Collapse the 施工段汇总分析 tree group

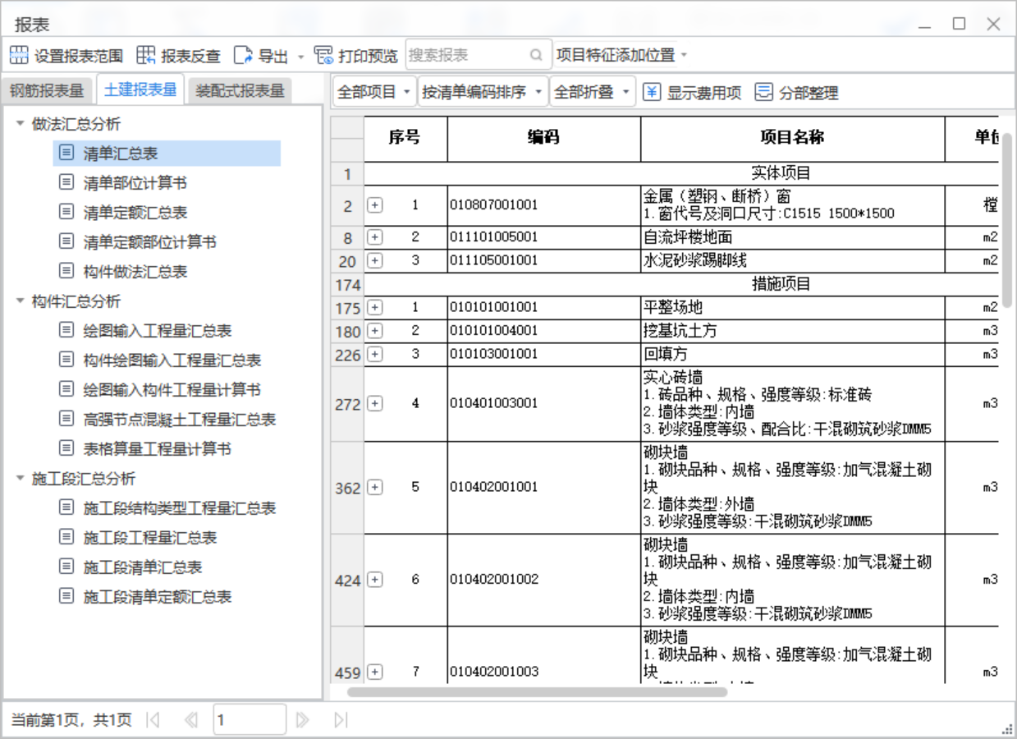[20, 479]
